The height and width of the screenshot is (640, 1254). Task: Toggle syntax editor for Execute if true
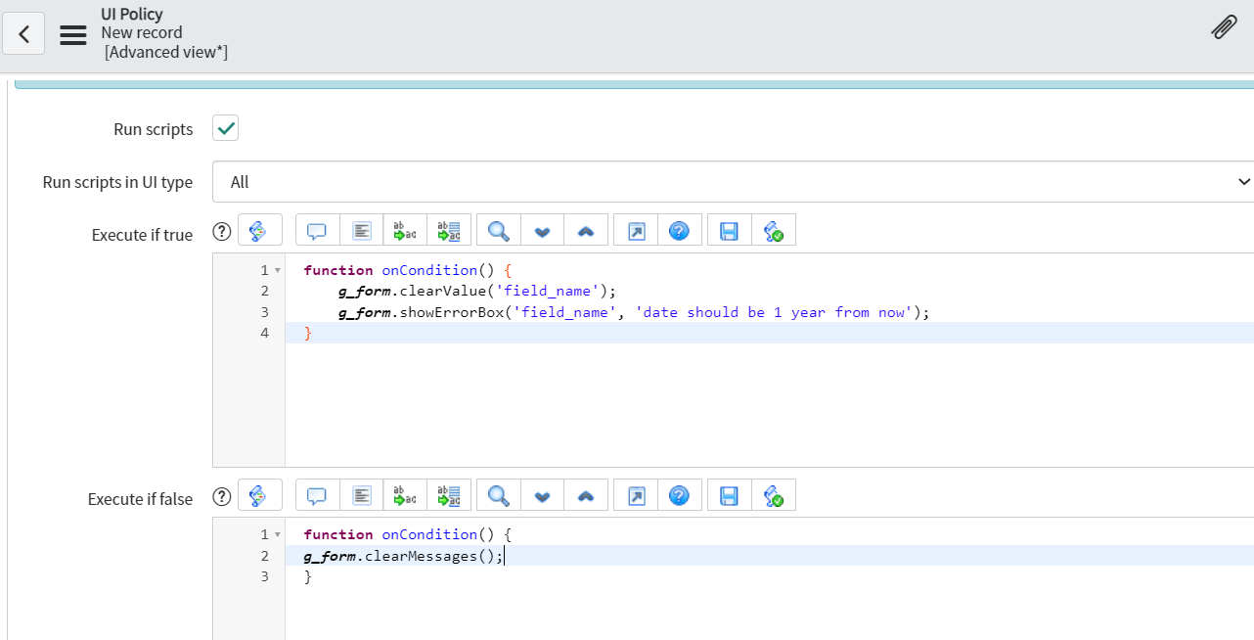coord(260,231)
